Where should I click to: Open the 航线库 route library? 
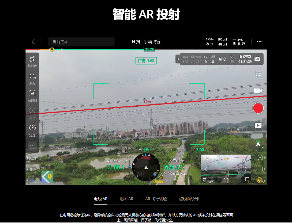coord(32,61)
